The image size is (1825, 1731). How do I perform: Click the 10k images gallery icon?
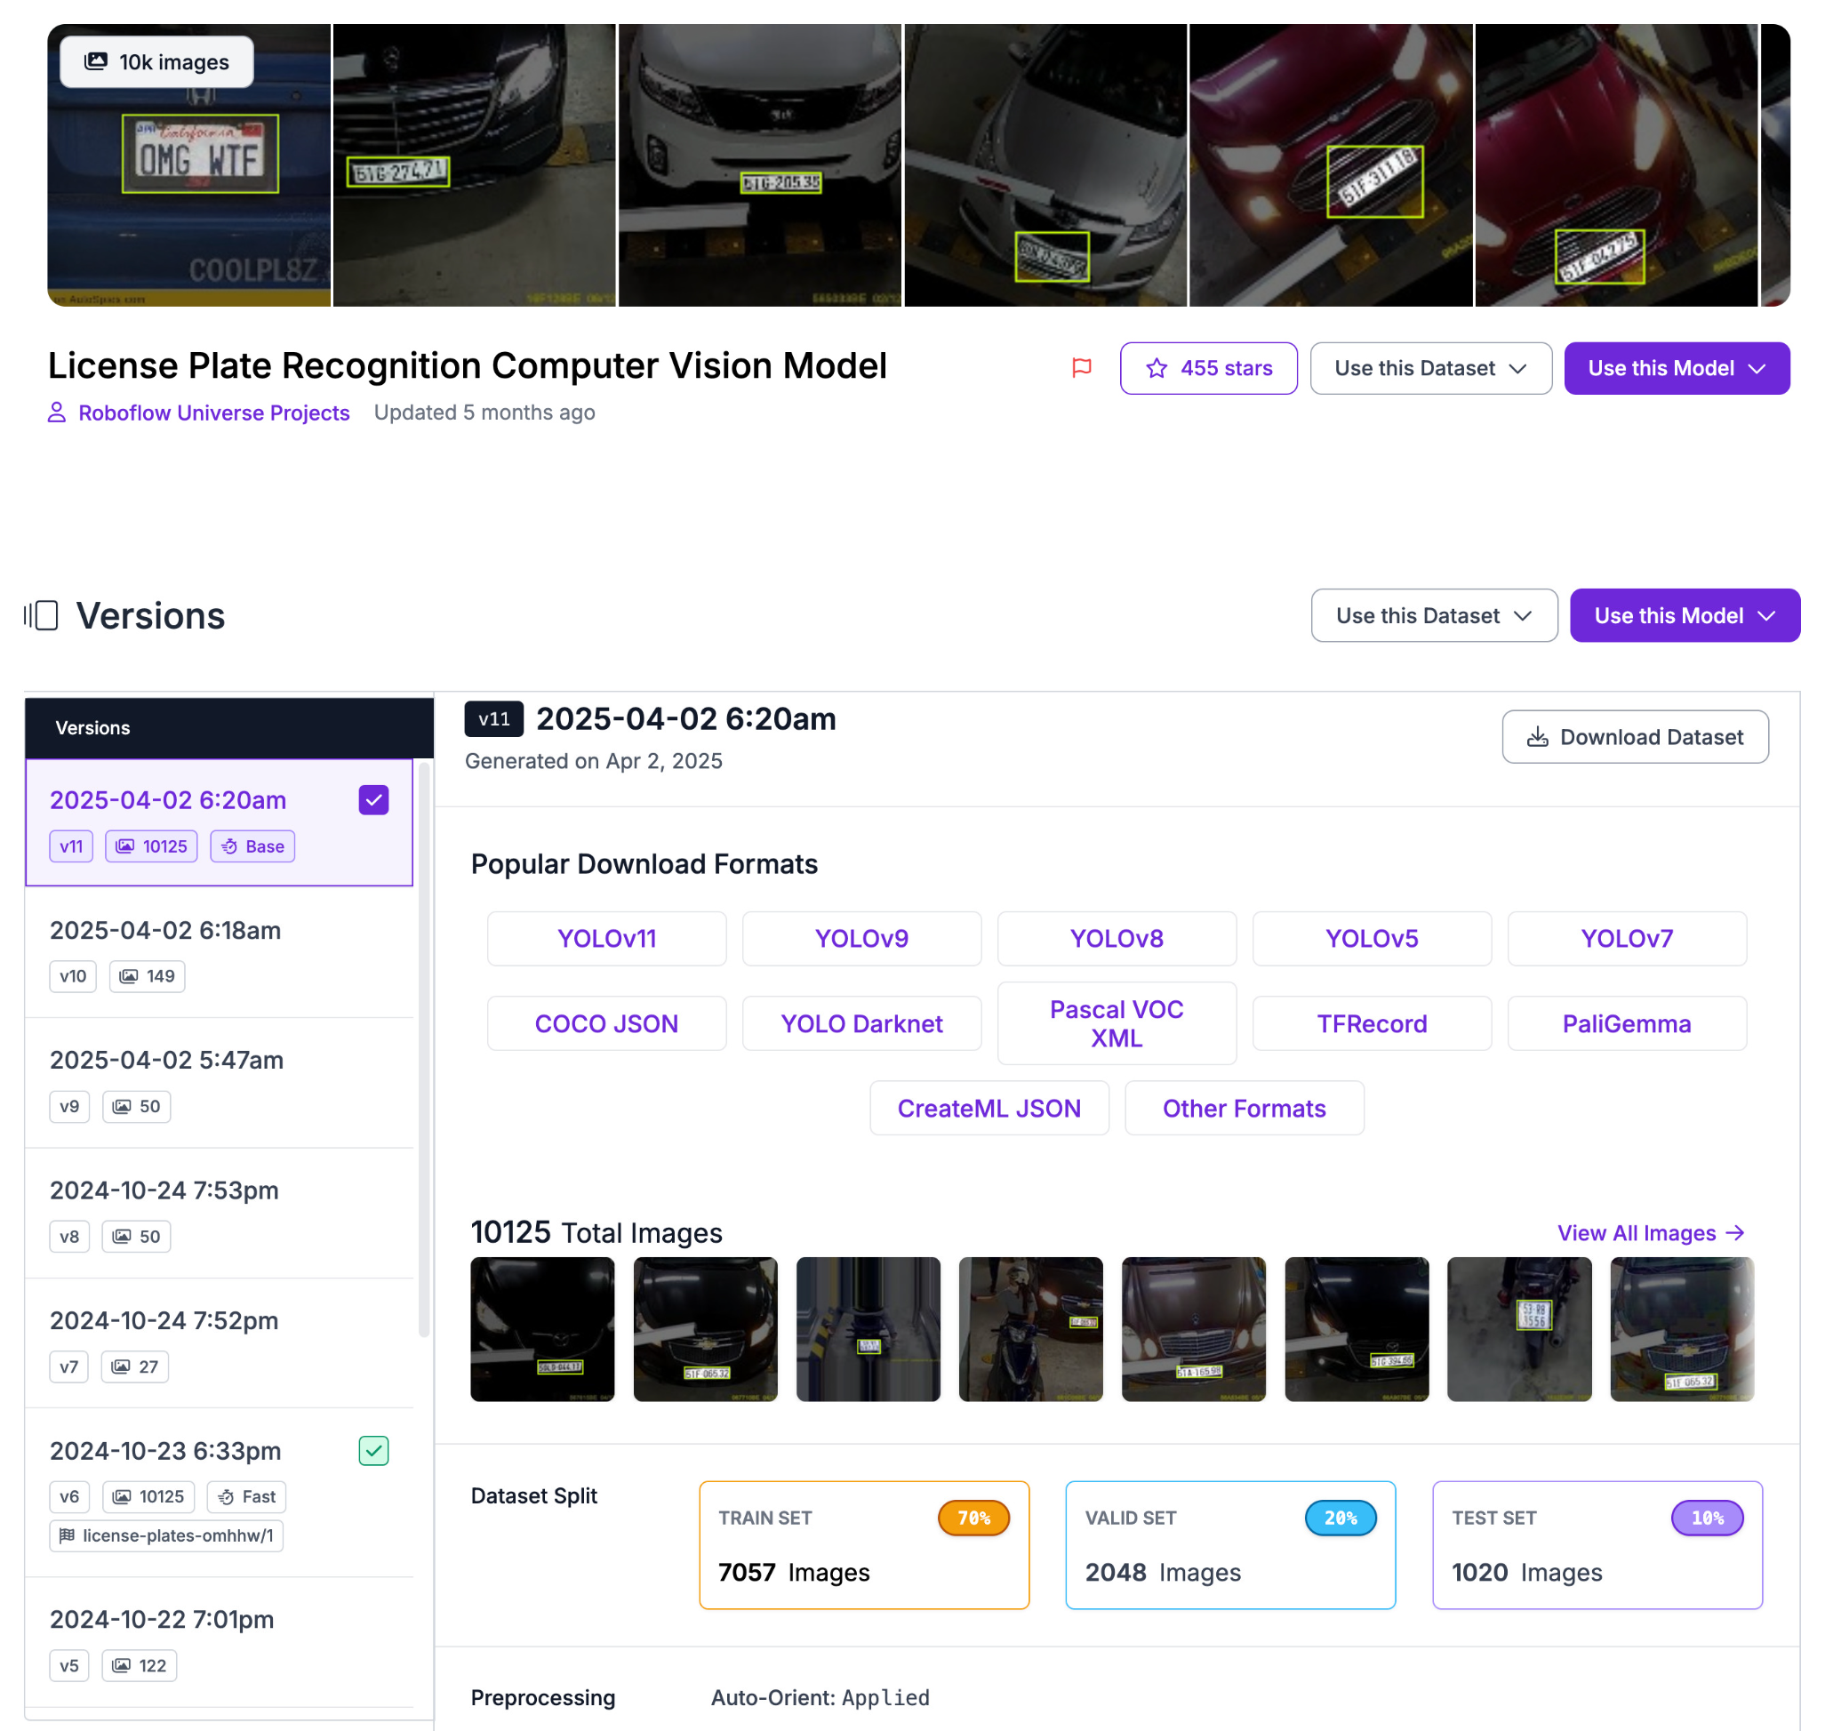[96, 62]
